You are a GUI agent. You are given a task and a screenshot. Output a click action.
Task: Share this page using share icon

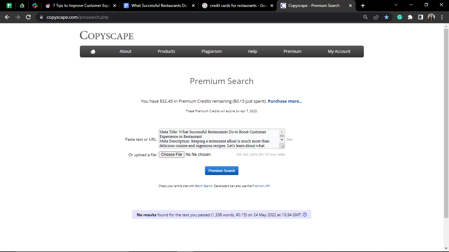pos(376,17)
